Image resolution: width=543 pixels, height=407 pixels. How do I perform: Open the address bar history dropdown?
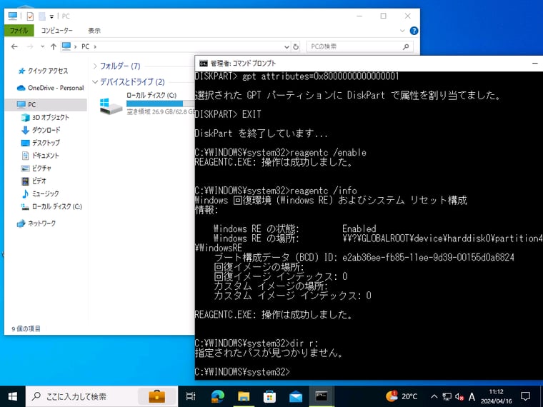pyautogui.click(x=287, y=46)
